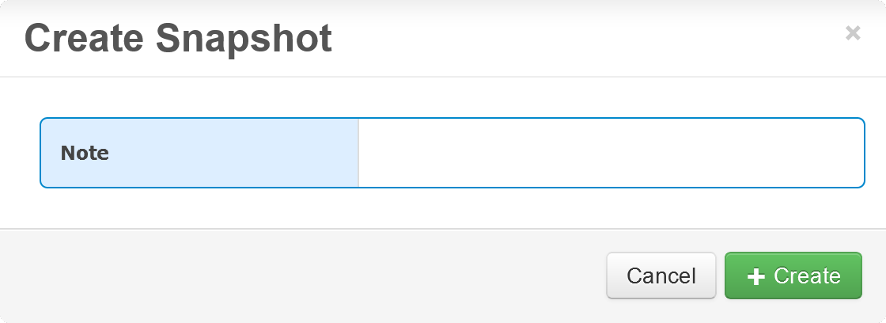Abort snapshot creation via Cancel
886x323 pixels.
pyautogui.click(x=661, y=275)
